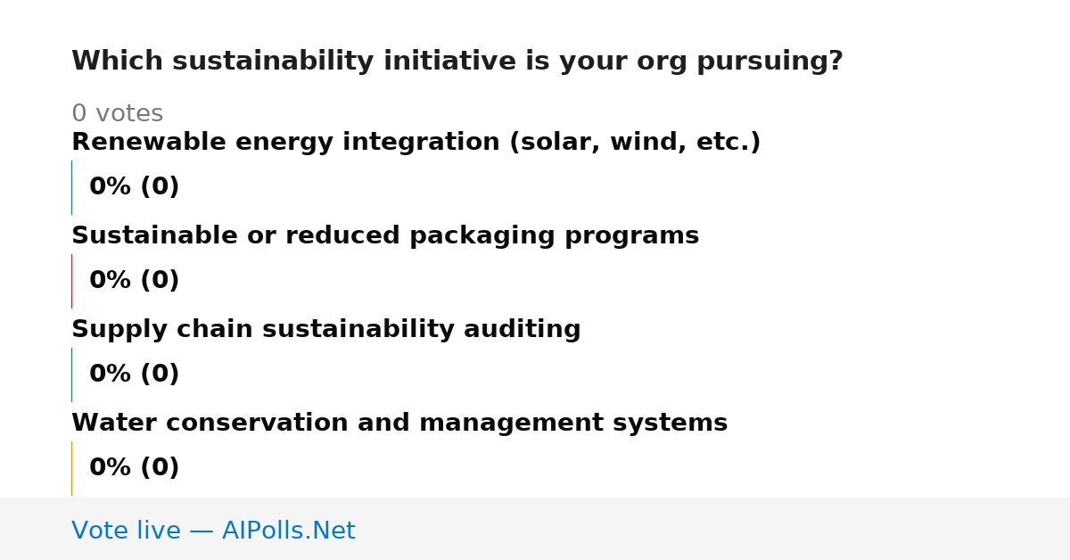Click the poll question heading text
The width and height of the screenshot is (1070, 560).
(457, 62)
